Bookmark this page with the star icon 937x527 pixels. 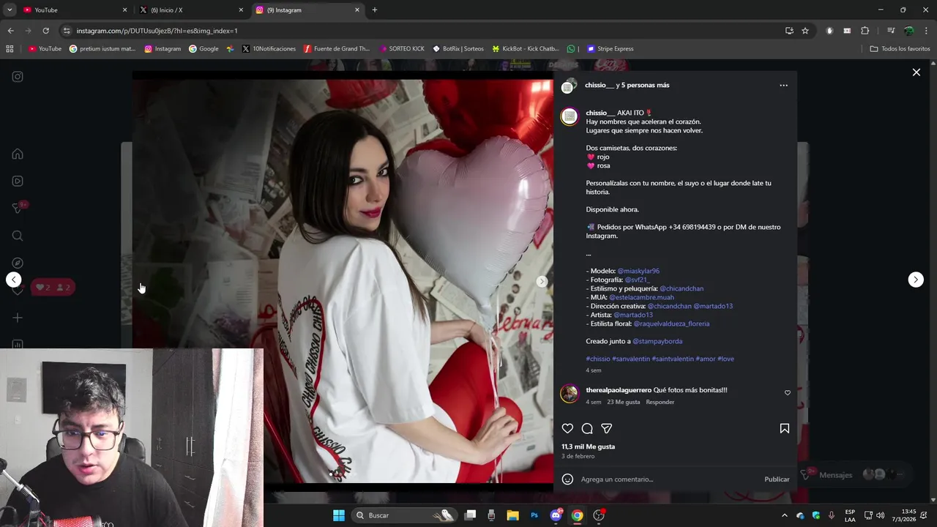tap(805, 31)
